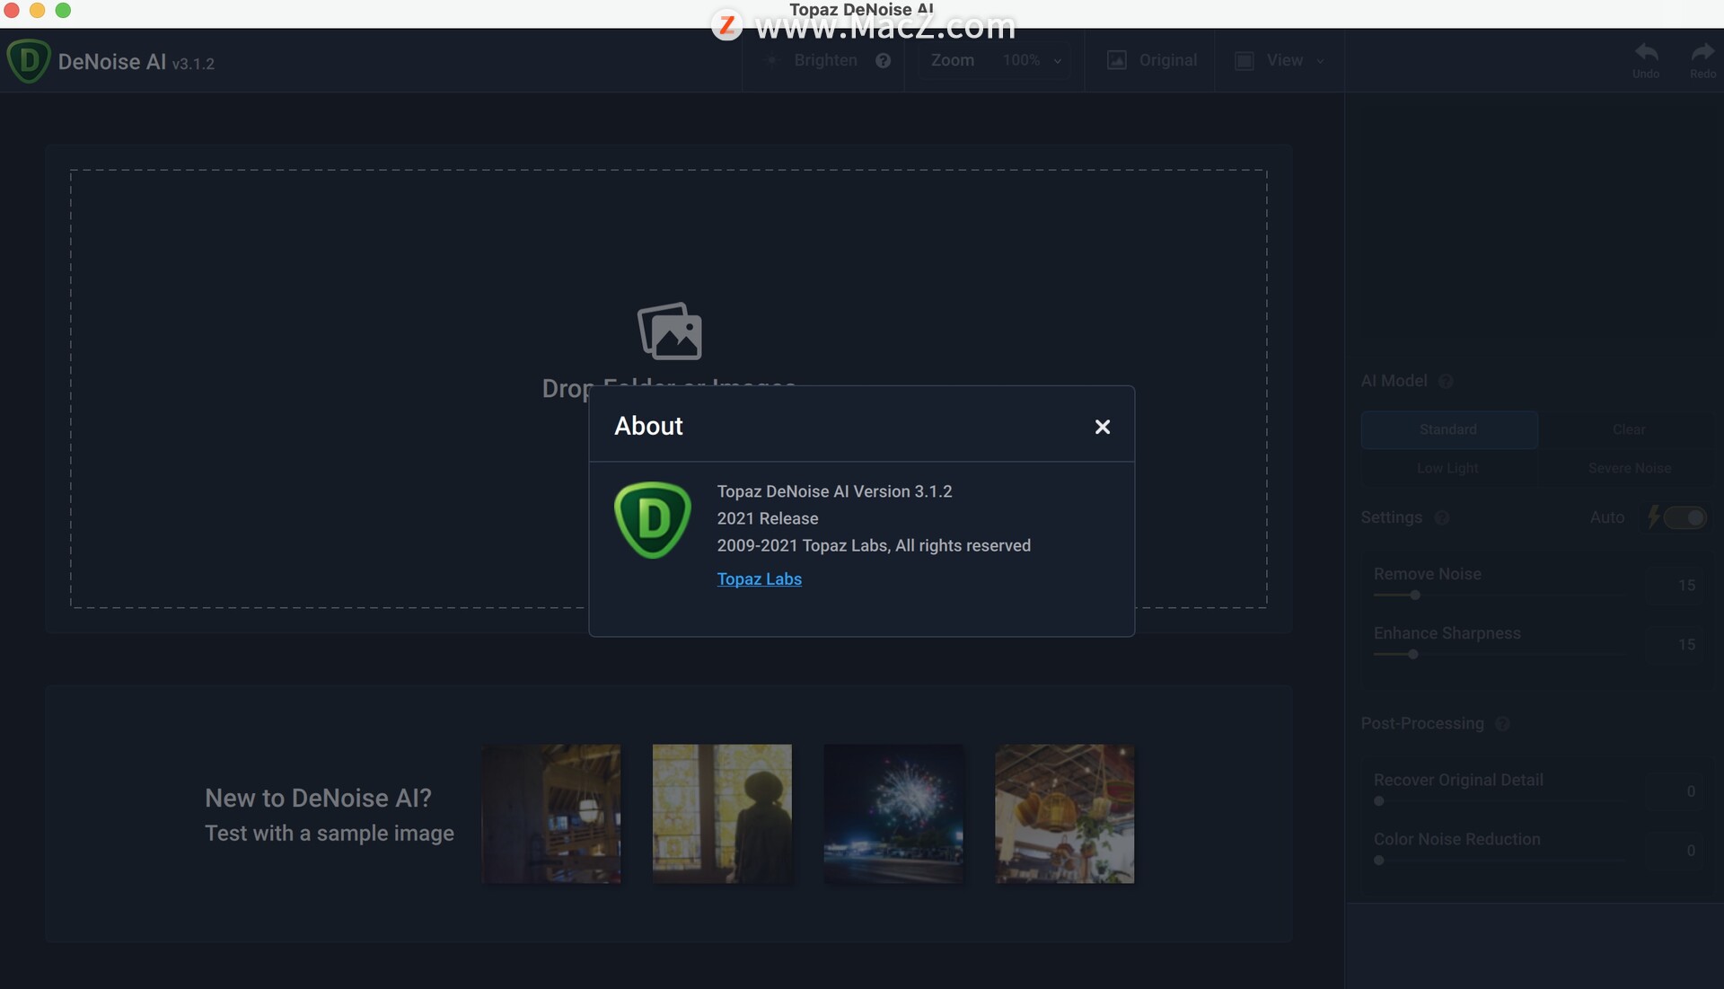Click the macOS green fullscreen button

pyautogui.click(x=63, y=11)
